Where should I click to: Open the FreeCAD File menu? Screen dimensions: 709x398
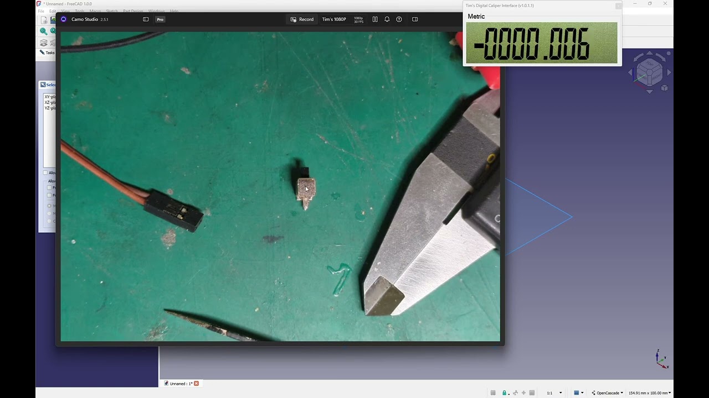(x=41, y=11)
